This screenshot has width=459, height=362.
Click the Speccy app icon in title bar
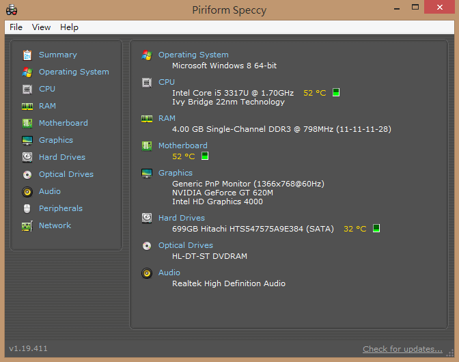(12, 10)
